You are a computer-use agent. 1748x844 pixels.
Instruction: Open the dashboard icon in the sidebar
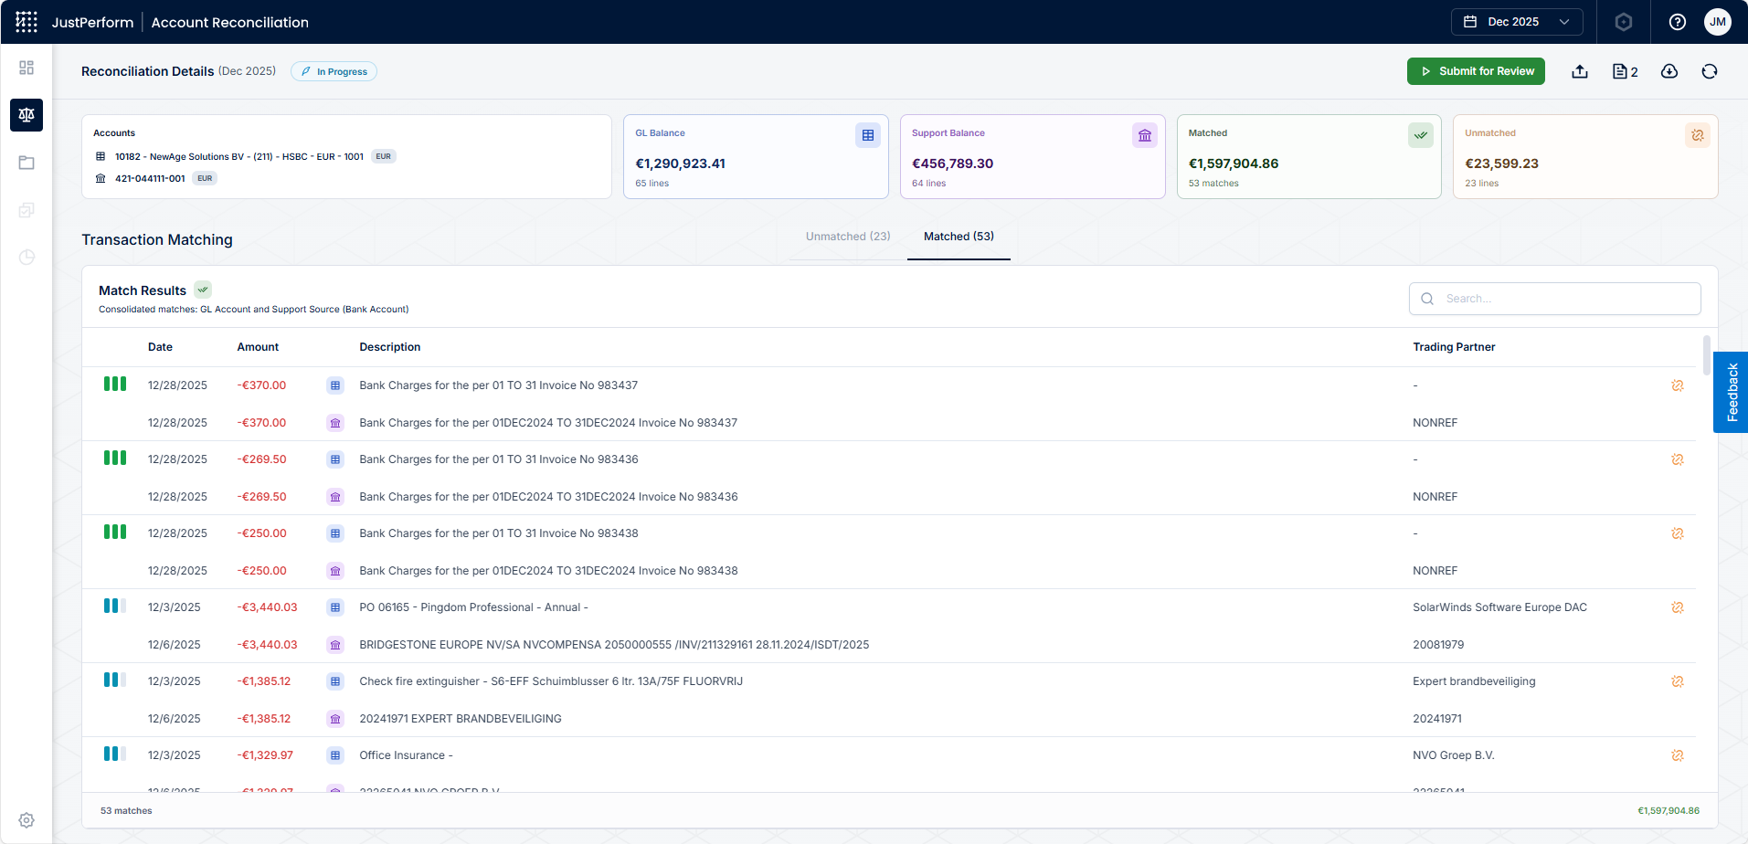pos(26,68)
